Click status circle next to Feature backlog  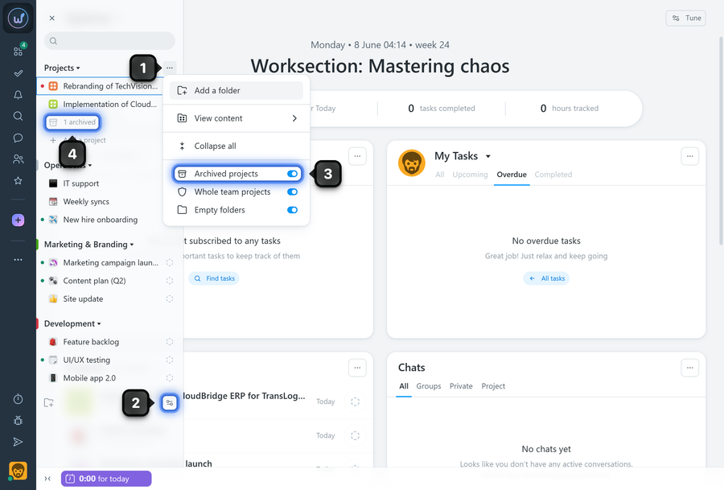coord(170,342)
